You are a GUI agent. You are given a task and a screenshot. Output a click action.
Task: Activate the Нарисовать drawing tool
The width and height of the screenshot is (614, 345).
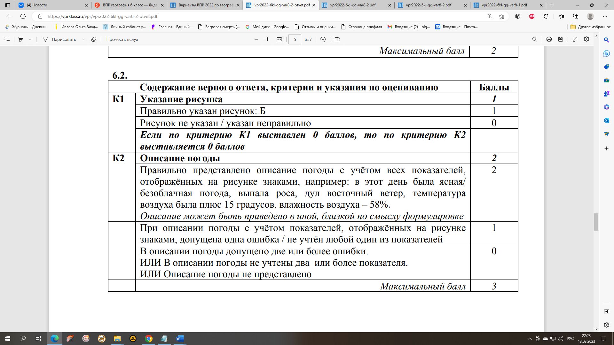pyautogui.click(x=59, y=39)
